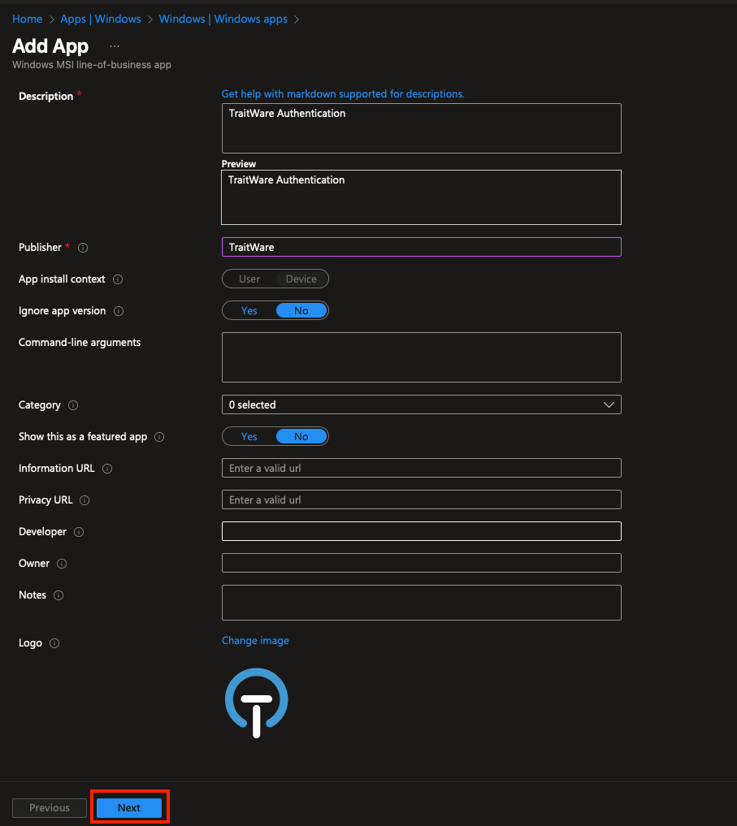
Task: Set featured app option to Yes
Action: (x=249, y=436)
